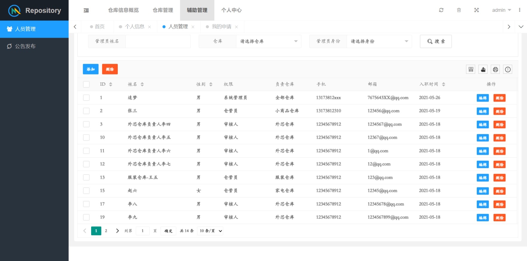Close the 人员管理 tab
This screenshot has width=527, height=261.
[x=193, y=27]
